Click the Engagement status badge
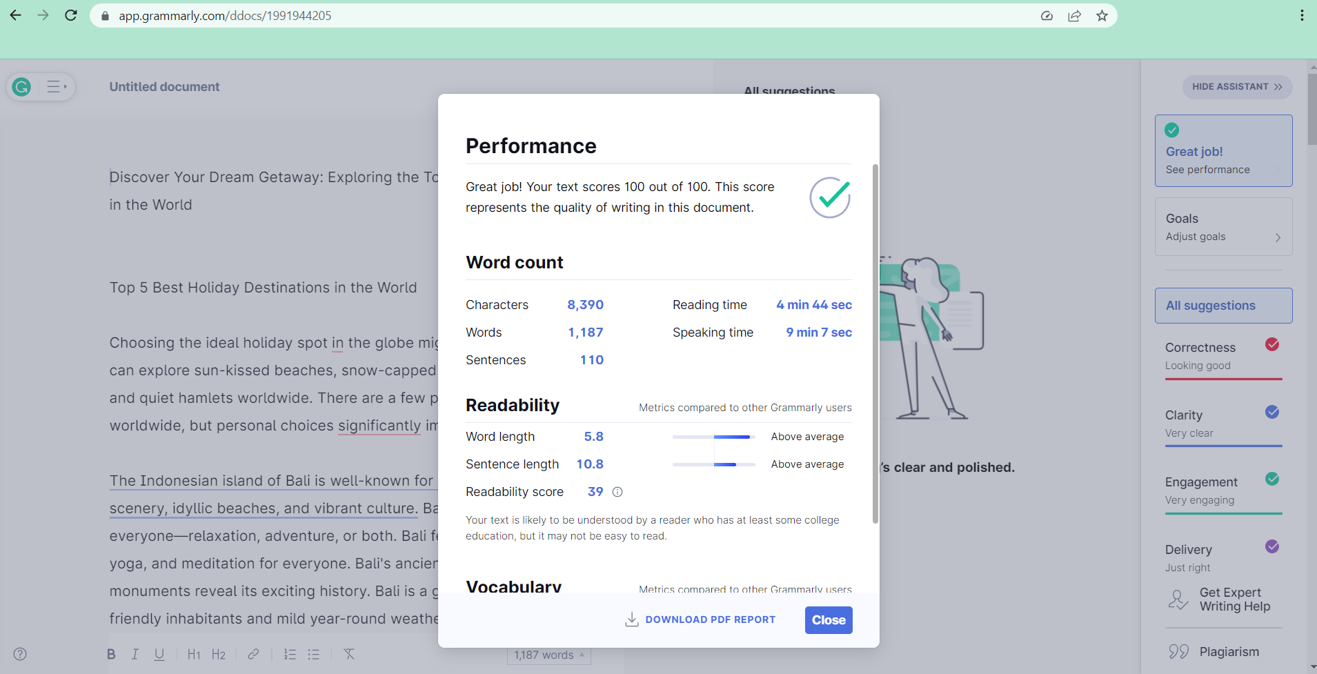 tap(1272, 479)
